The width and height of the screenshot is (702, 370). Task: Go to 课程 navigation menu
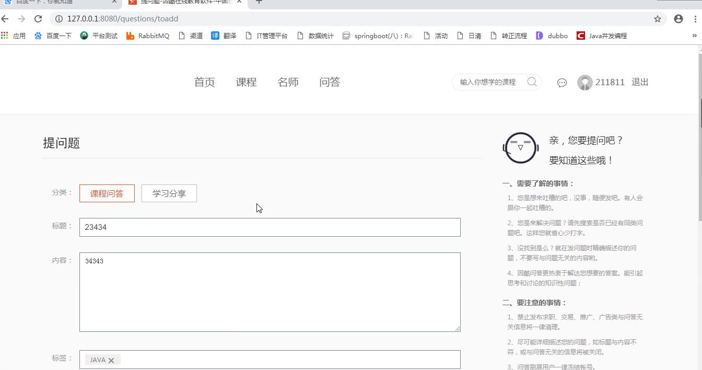coord(246,82)
